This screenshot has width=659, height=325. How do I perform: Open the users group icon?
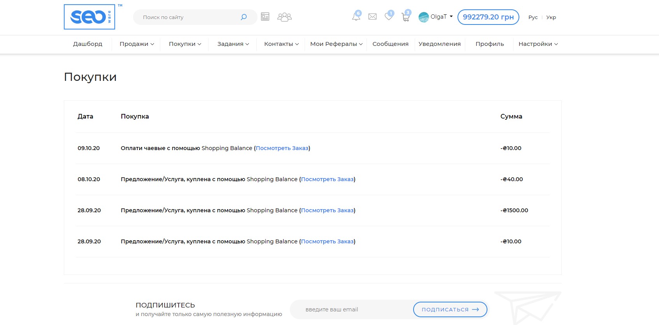pos(284,17)
